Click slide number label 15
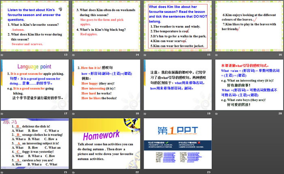Viewport: 284px width, 174px height. [209, 55]
